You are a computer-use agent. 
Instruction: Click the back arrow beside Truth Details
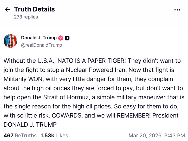pos(8,10)
